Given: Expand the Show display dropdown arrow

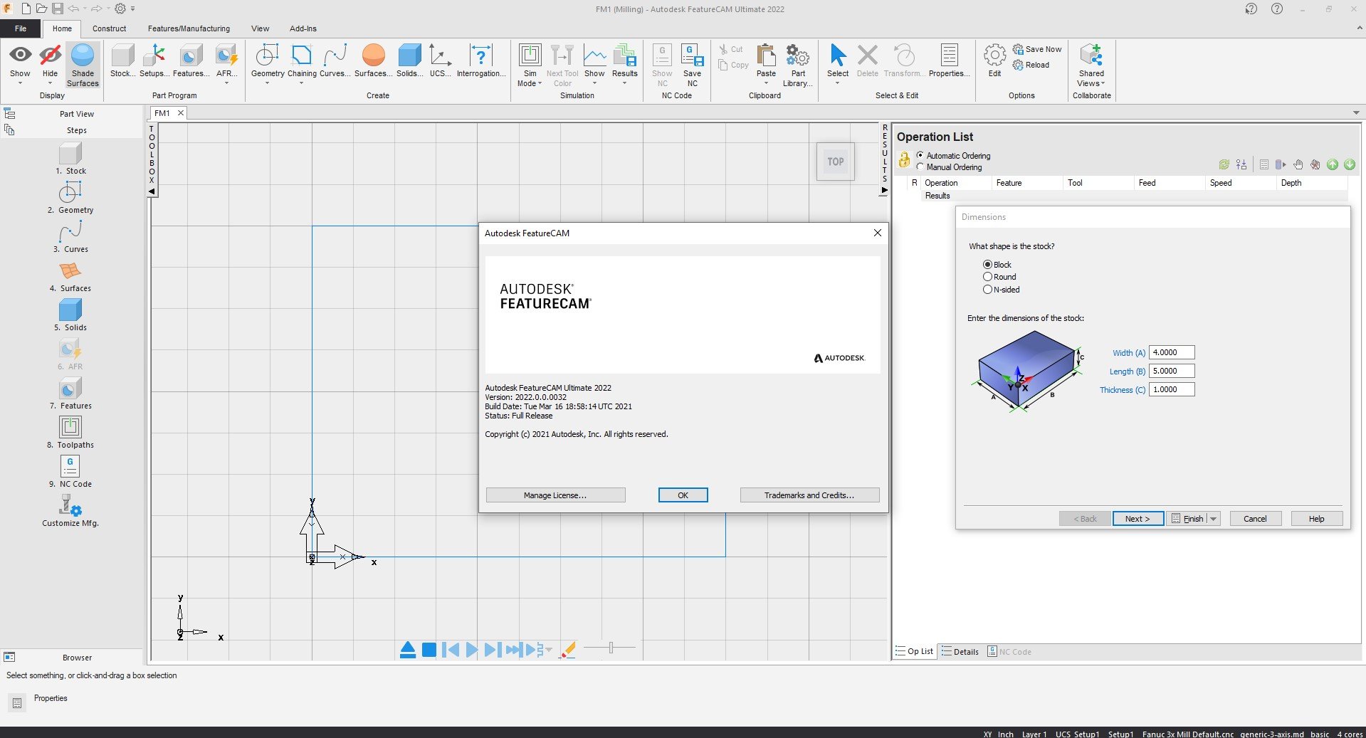Looking at the screenshot, I should click(20, 83).
